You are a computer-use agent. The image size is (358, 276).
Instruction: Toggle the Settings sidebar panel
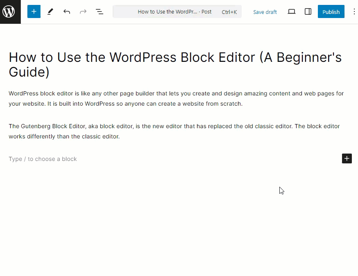pyautogui.click(x=308, y=11)
